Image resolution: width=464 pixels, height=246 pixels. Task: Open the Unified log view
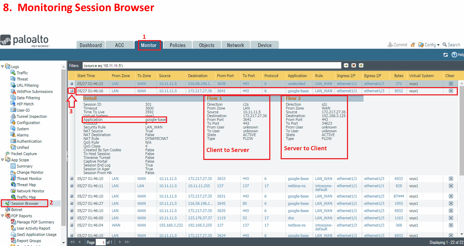23,147
